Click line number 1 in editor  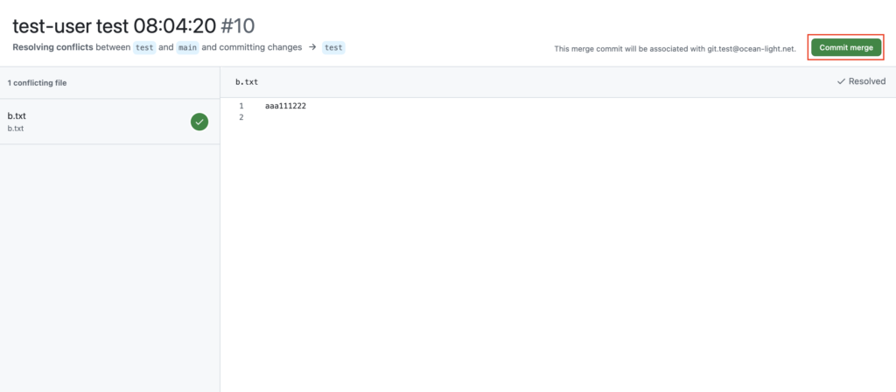pyautogui.click(x=241, y=106)
